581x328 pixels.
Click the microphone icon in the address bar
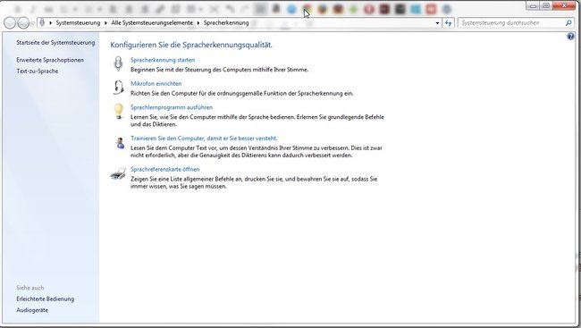coord(42,22)
